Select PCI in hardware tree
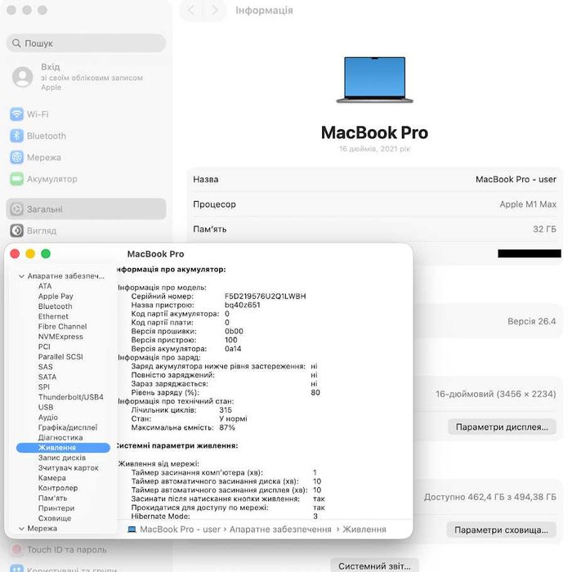Screen dimensions: 572x572 [44, 346]
